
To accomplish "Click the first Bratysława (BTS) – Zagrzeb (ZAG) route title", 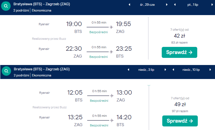I will point(42,4).
